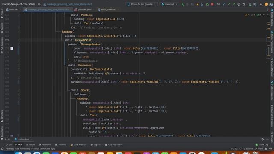This screenshot has height=154, width=274.
Task: Click the green Run app button
Action: pos(183,4)
